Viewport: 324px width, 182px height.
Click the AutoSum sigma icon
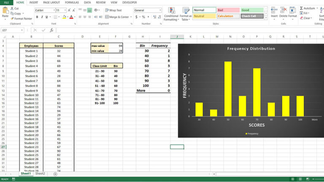tap(301, 8)
